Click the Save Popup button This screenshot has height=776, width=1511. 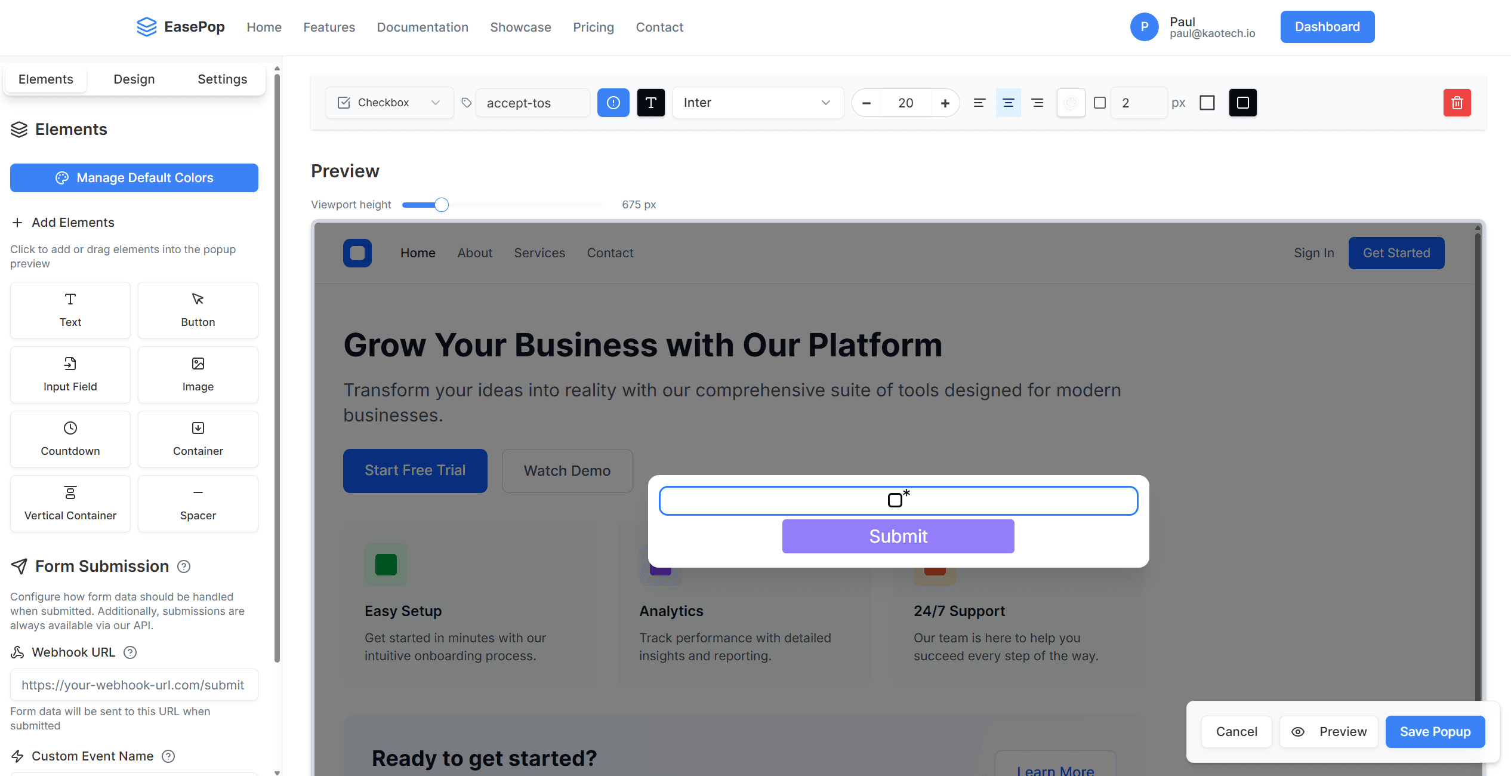coord(1435,731)
